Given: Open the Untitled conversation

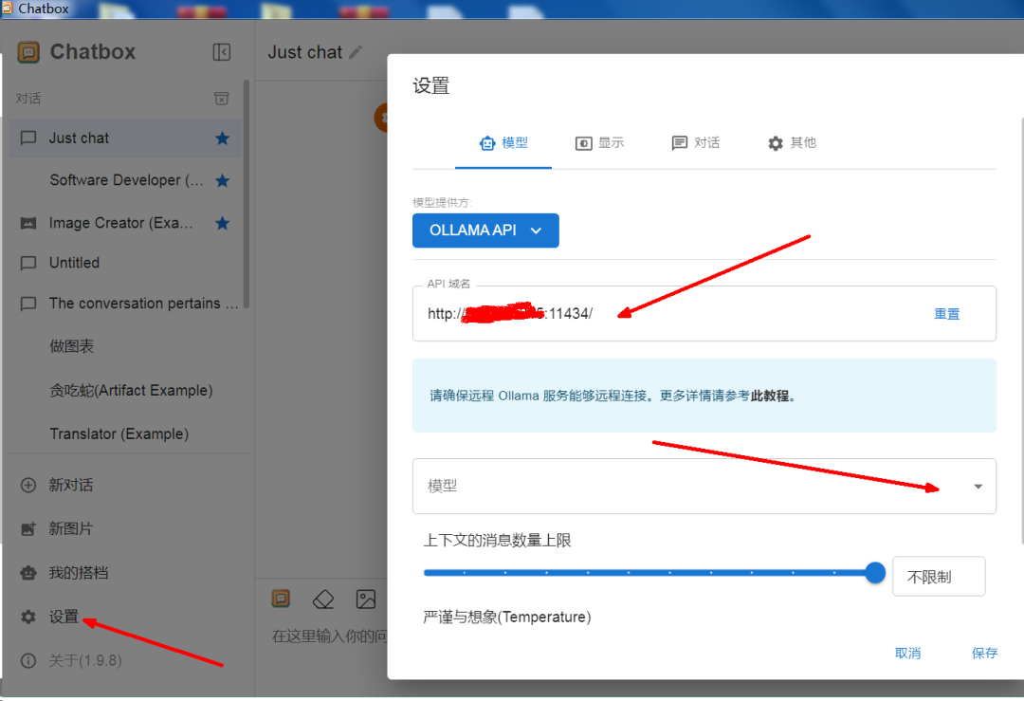Looking at the screenshot, I should coord(125,263).
